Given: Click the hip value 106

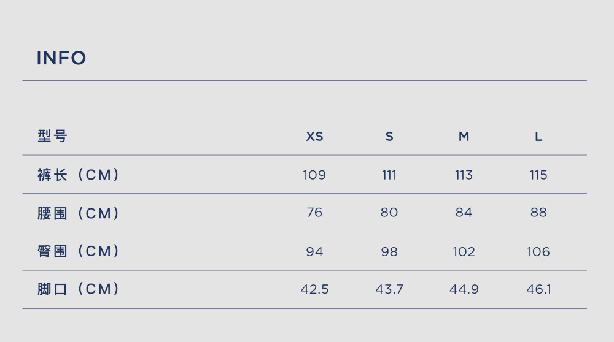Looking at the screenshot, I should tap(538, 251).
